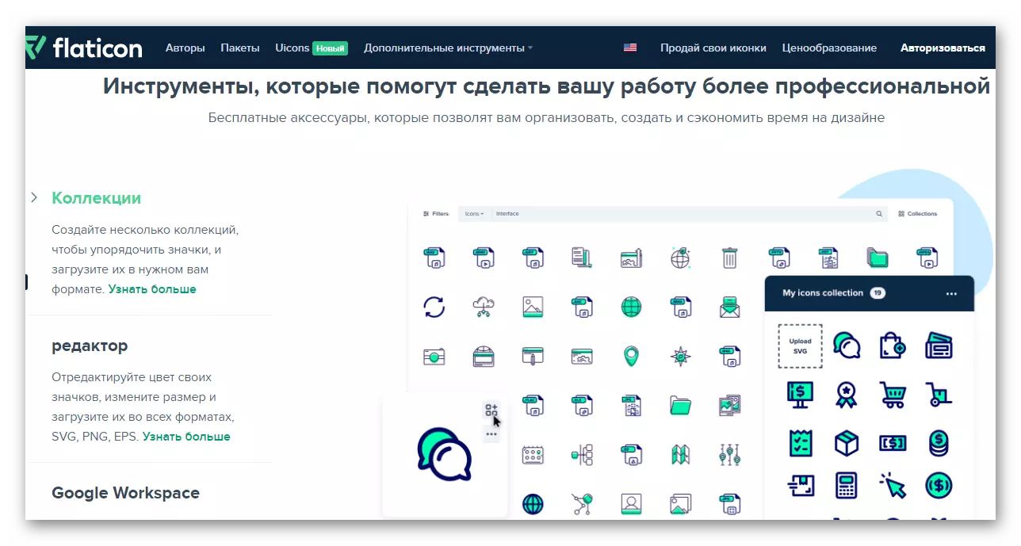
Task: Click the Filters button in preview
Action: click(435, 214)
